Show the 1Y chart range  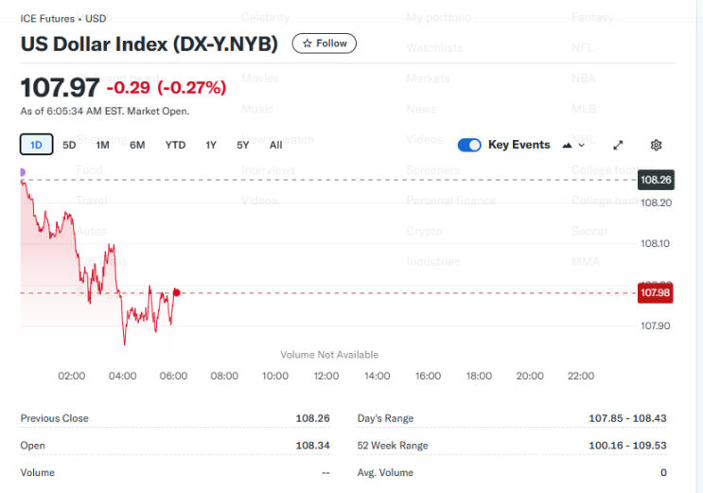click(x=211, y=145)
